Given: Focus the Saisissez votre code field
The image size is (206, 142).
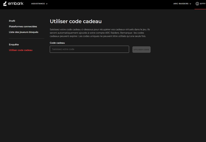Looking at the screenshot, I should point(89,49).
